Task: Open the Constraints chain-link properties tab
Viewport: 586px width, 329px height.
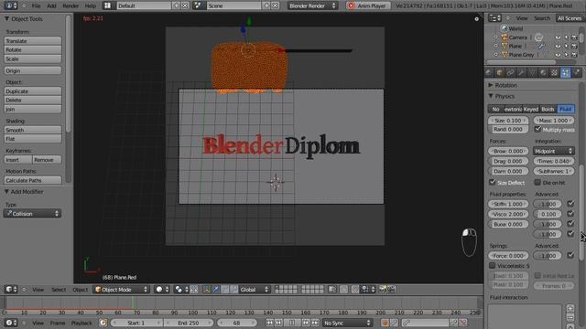Action: click(x=510, y=73)
